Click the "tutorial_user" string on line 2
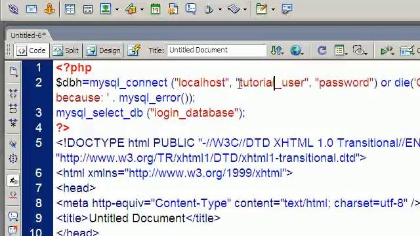This screenshot has width=420, height=236. (x=272, y=83)
